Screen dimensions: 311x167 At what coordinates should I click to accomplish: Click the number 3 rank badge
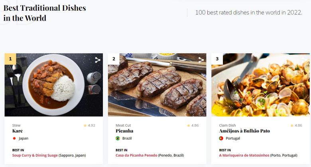click(217, 59)
